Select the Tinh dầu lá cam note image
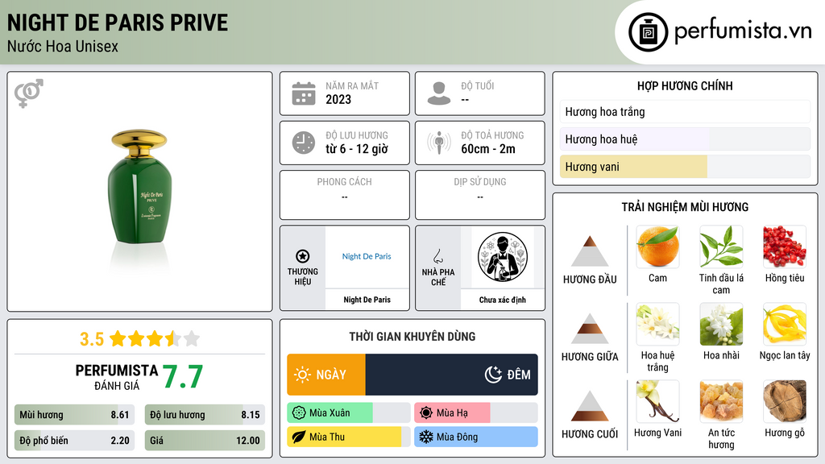825x464 pixels. click(721, 246)
